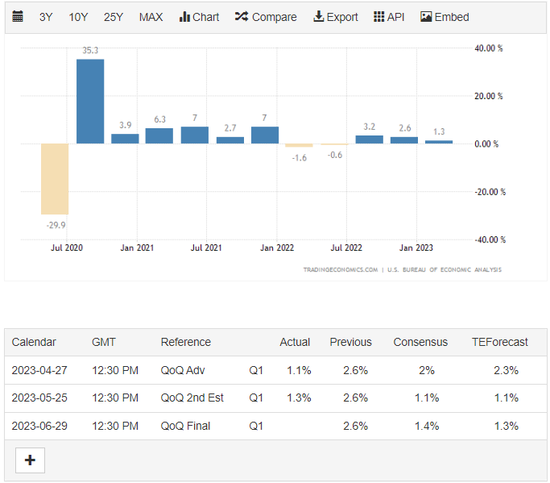Open the Chart type menu
The width and height of the screenshot is (550, 483).
[x=198, y=17]
